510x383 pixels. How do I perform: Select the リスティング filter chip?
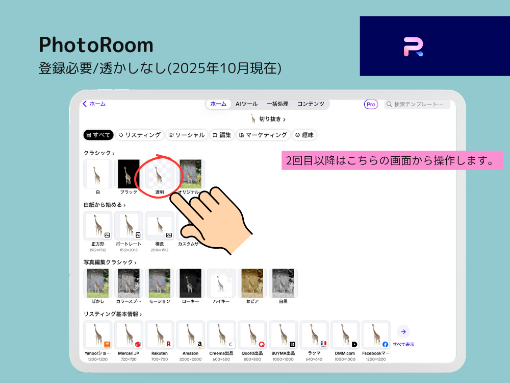pos(139,135)
